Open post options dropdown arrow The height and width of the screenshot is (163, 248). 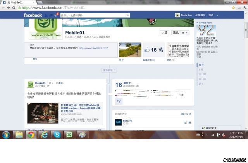tap(64, 83)
